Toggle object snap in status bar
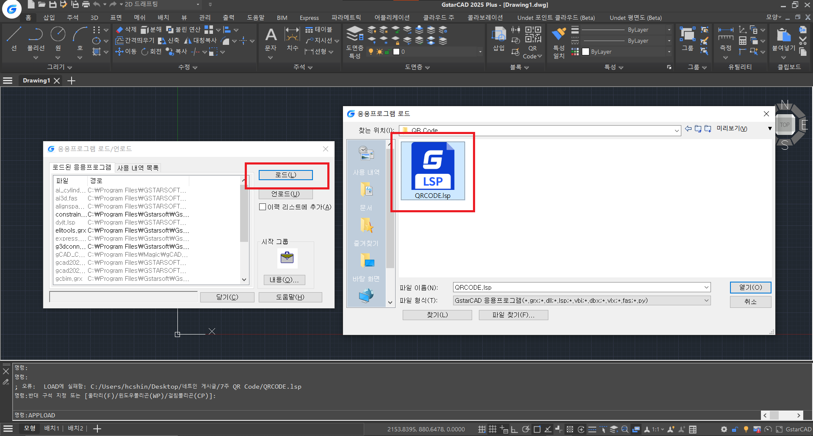Viewport: 813px width, 436px height. click(x=537, y=429)
